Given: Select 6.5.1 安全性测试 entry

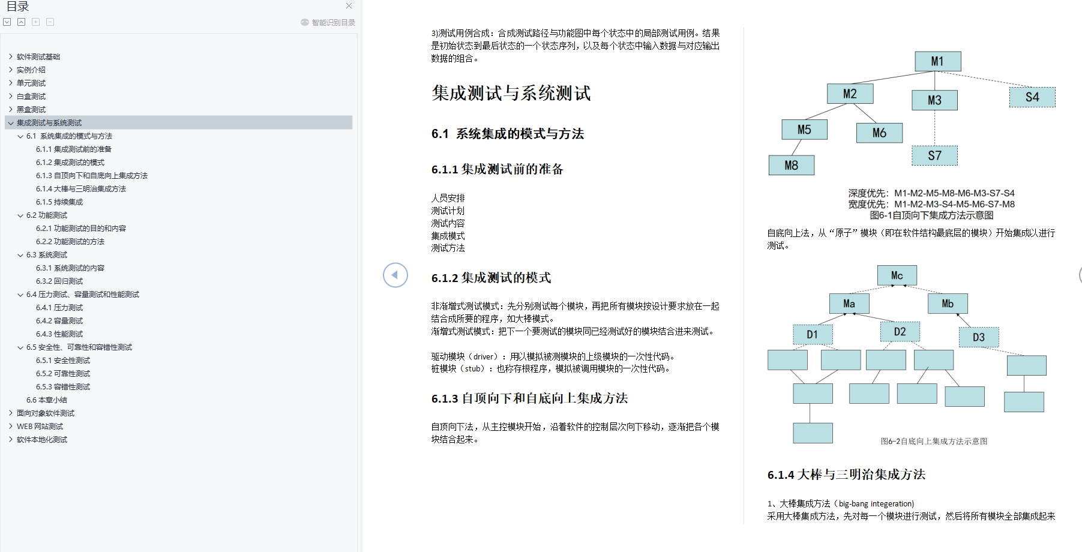Looking at the screenshot, I should pos(62,360).
